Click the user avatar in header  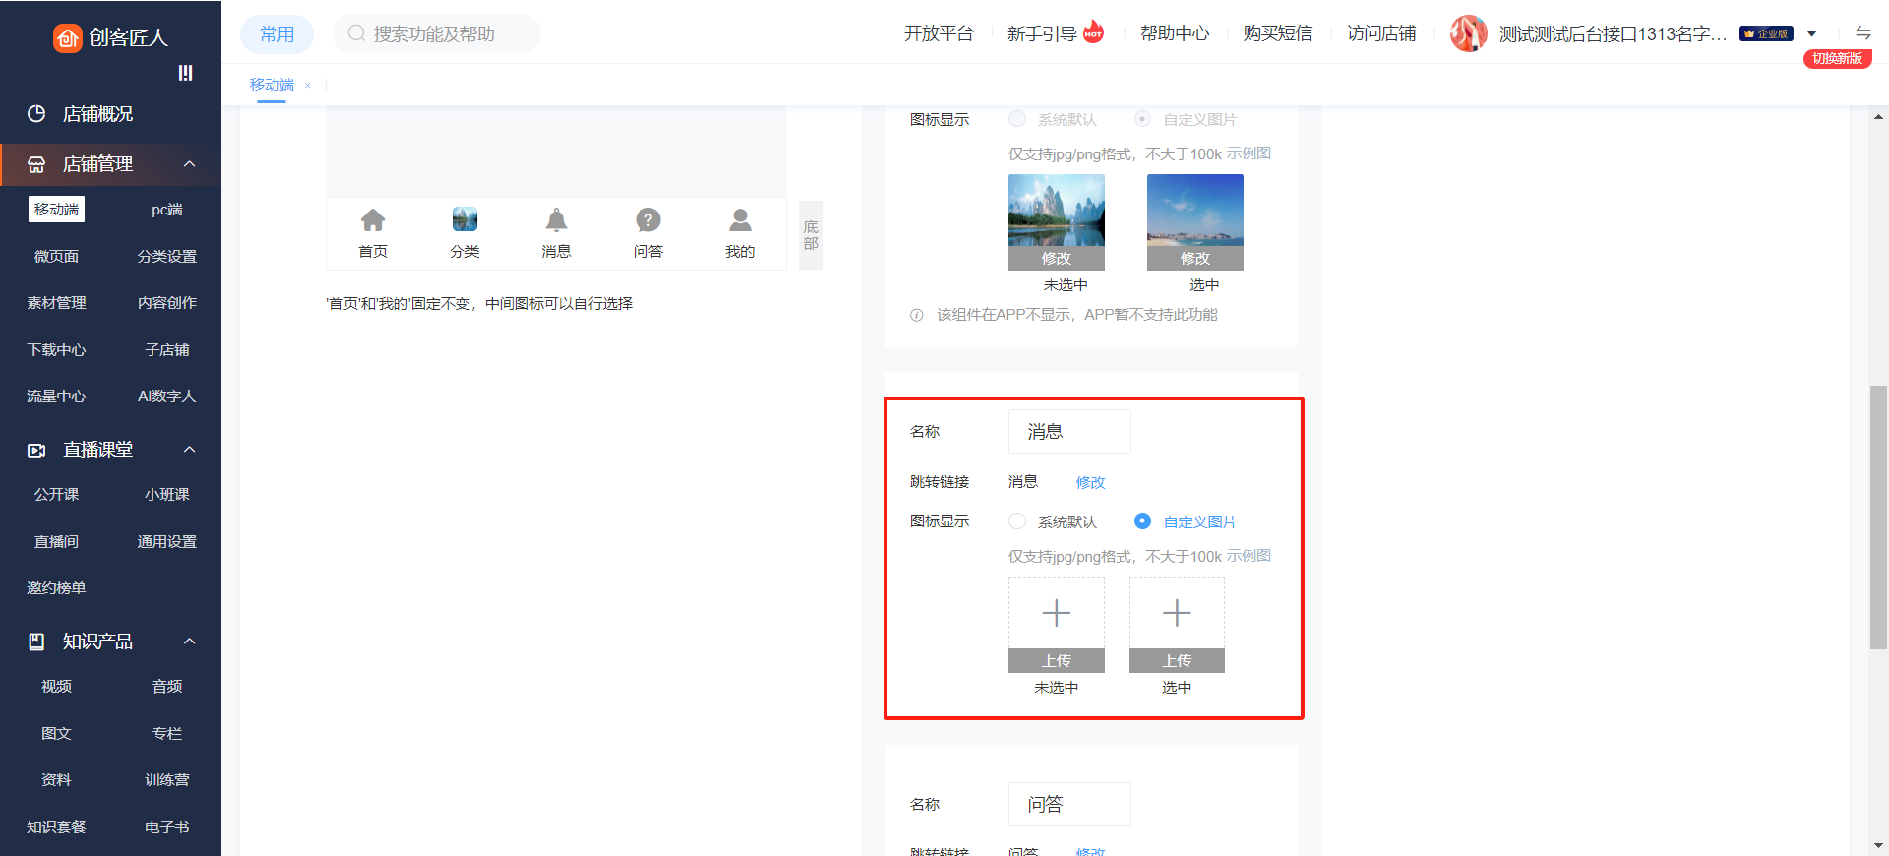[1468, 33]
